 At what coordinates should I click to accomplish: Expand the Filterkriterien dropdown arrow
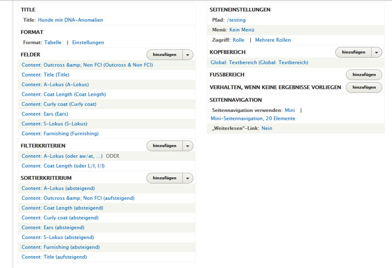(x=188, y=146)
